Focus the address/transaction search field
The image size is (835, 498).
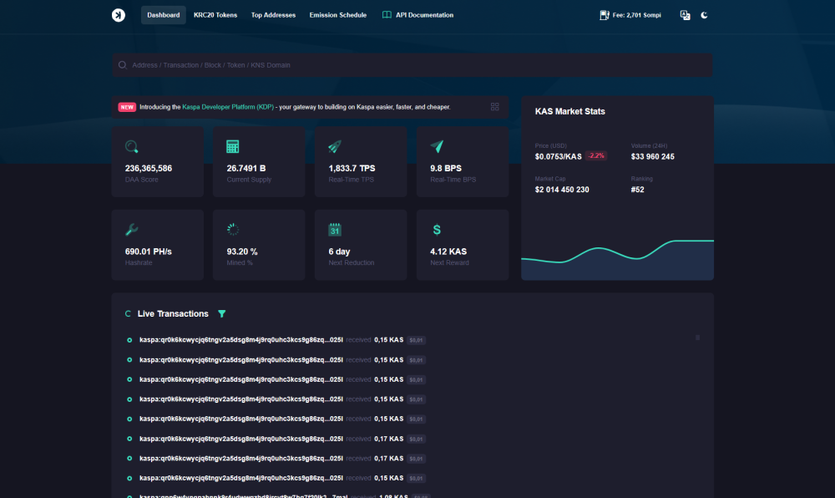point(412,65)
